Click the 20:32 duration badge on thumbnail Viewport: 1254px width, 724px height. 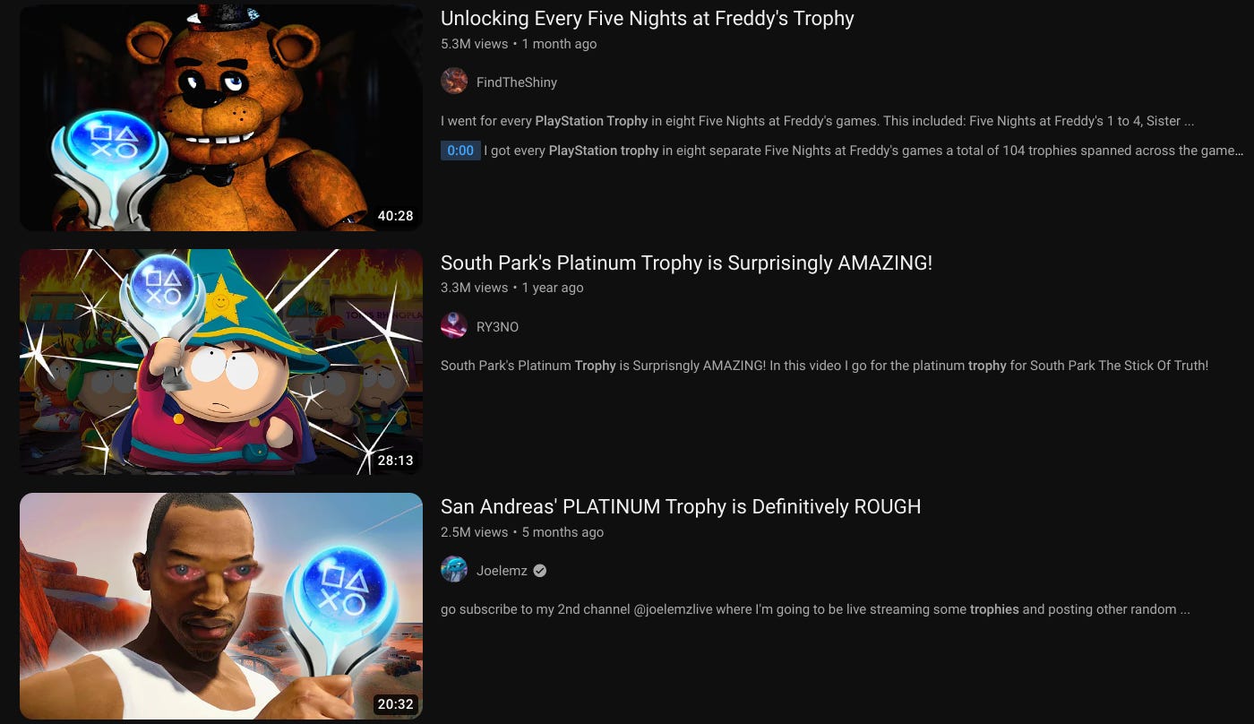395,704
